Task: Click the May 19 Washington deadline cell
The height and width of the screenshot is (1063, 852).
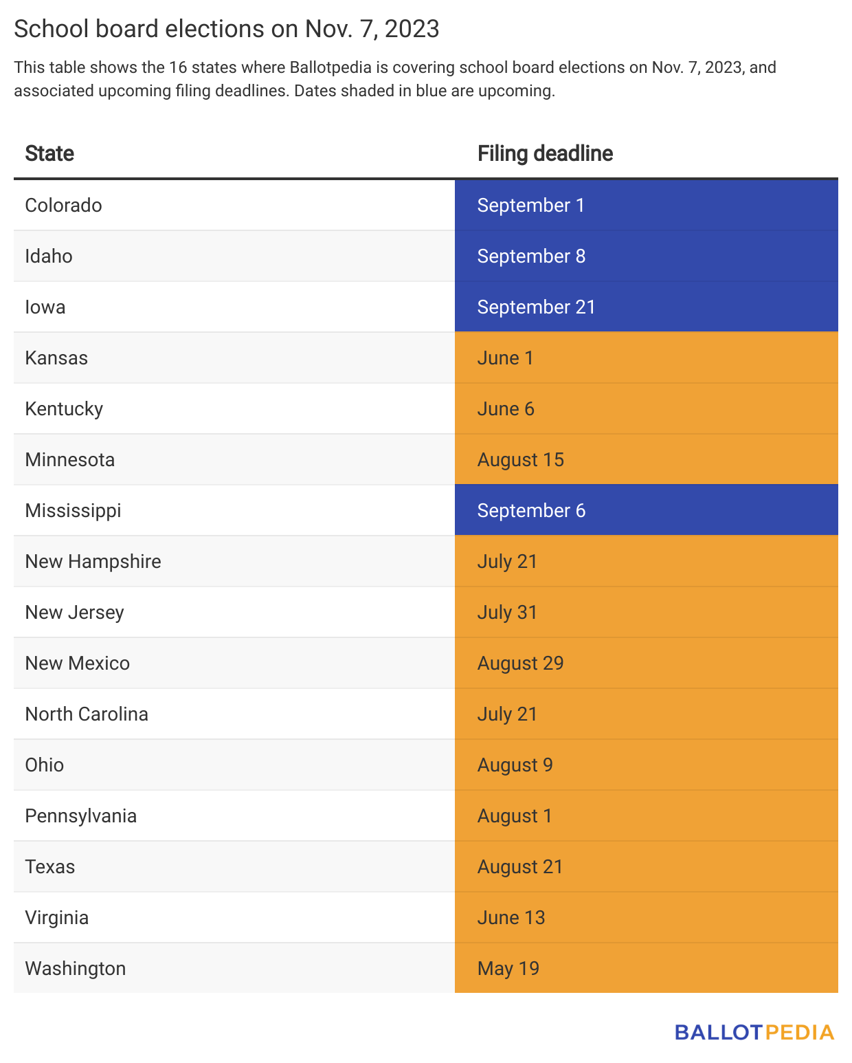Action: coord(647,968)
